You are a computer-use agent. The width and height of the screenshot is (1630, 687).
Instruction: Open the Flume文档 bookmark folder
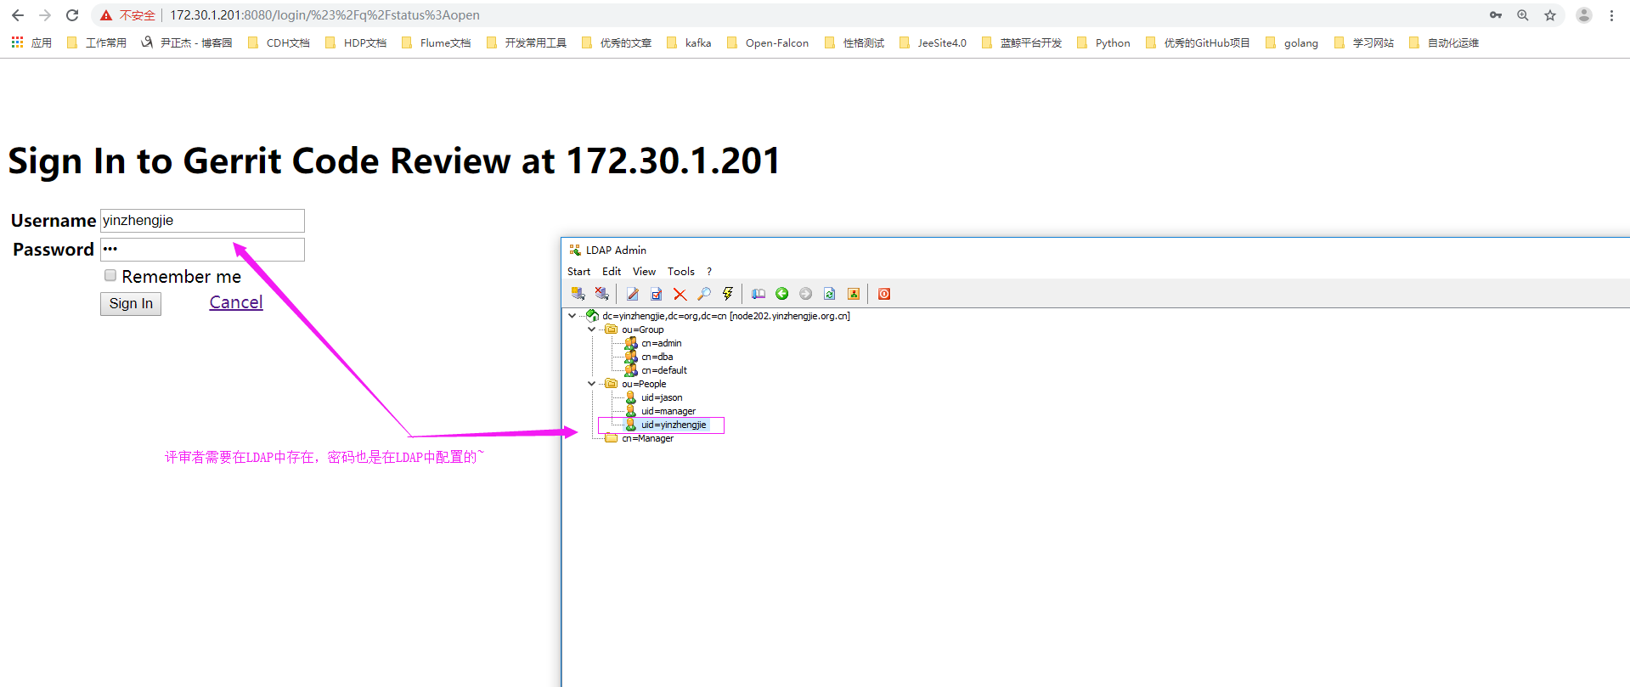point(436,42)
